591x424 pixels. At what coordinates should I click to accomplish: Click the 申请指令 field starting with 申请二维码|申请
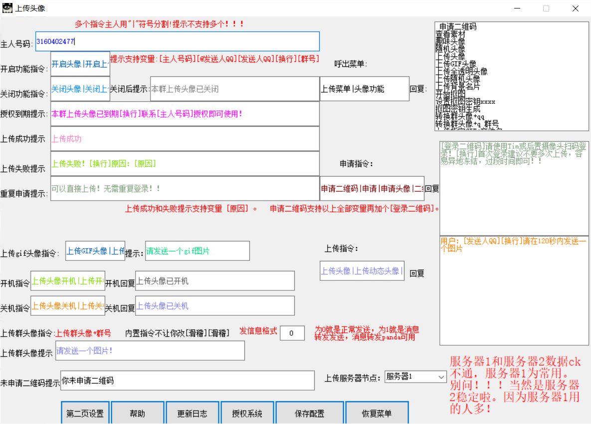372,189
